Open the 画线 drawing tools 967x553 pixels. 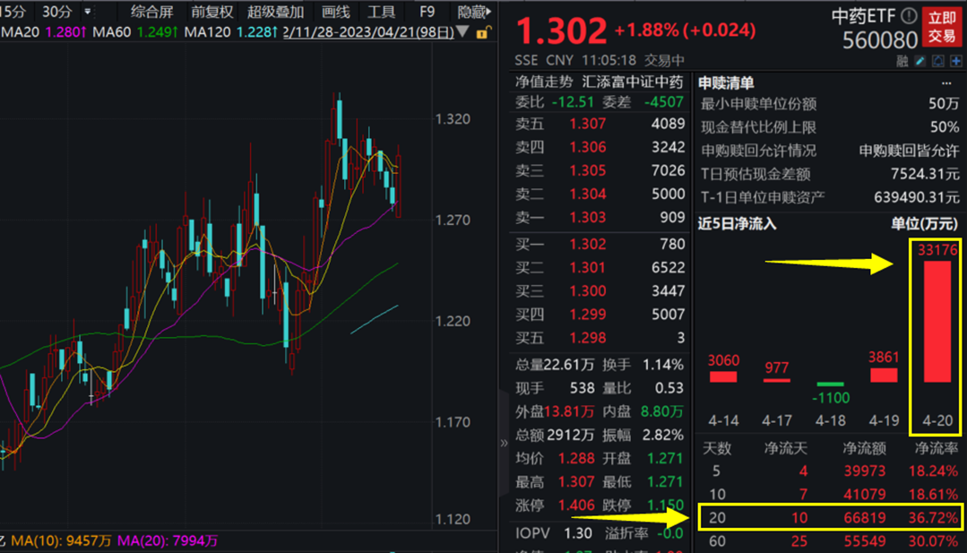click(x=336, y=12)
